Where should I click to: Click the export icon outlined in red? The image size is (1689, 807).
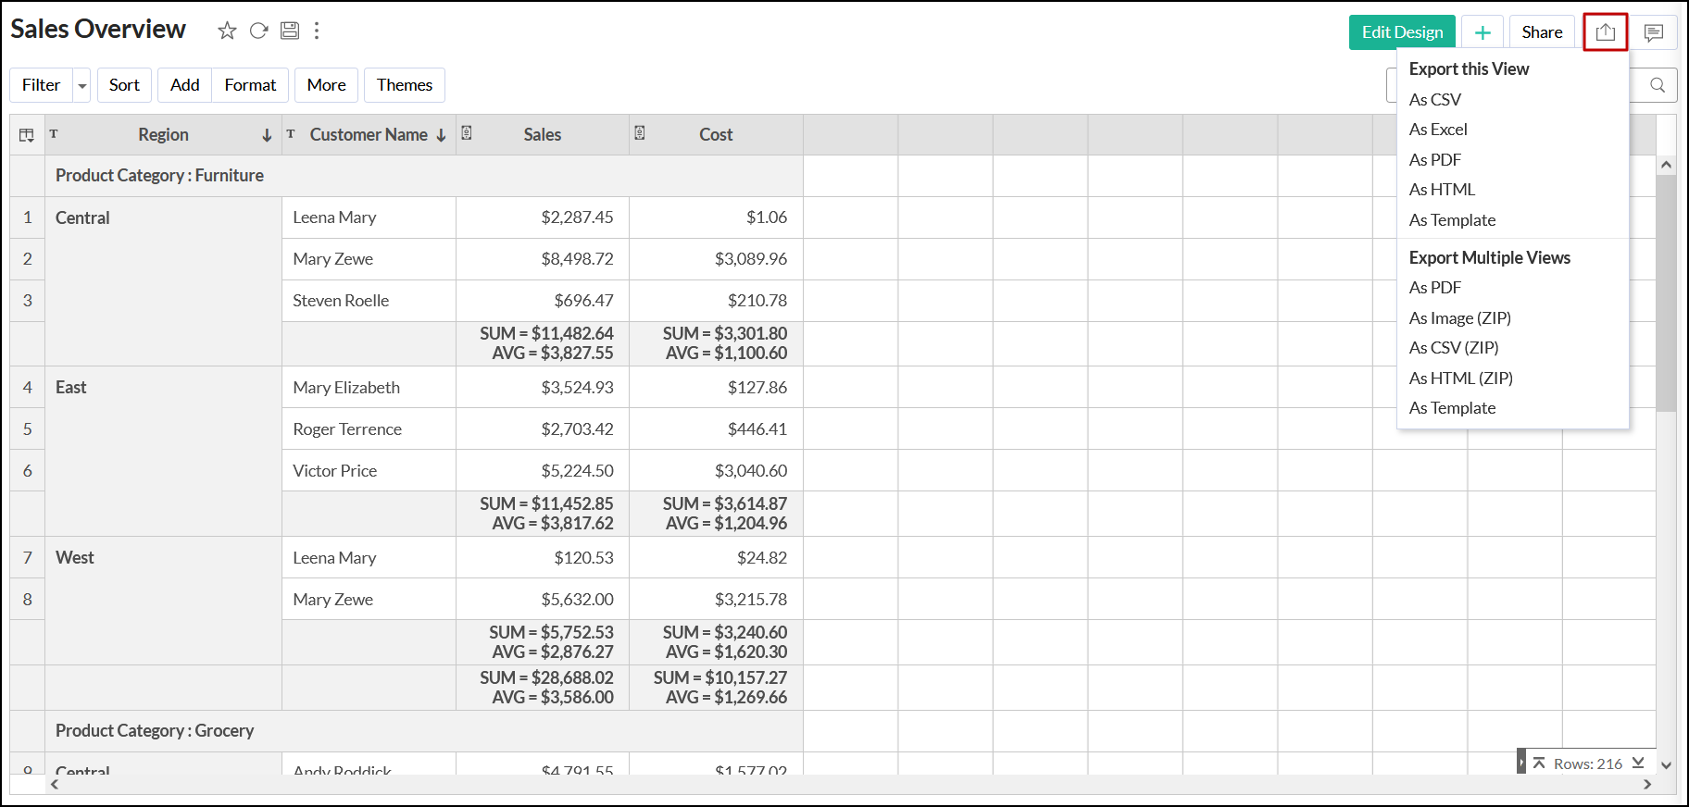coord(1605,32)
